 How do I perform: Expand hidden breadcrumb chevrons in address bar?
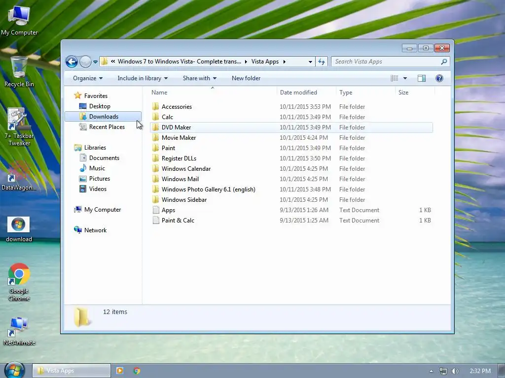click(x=113, y=62)
